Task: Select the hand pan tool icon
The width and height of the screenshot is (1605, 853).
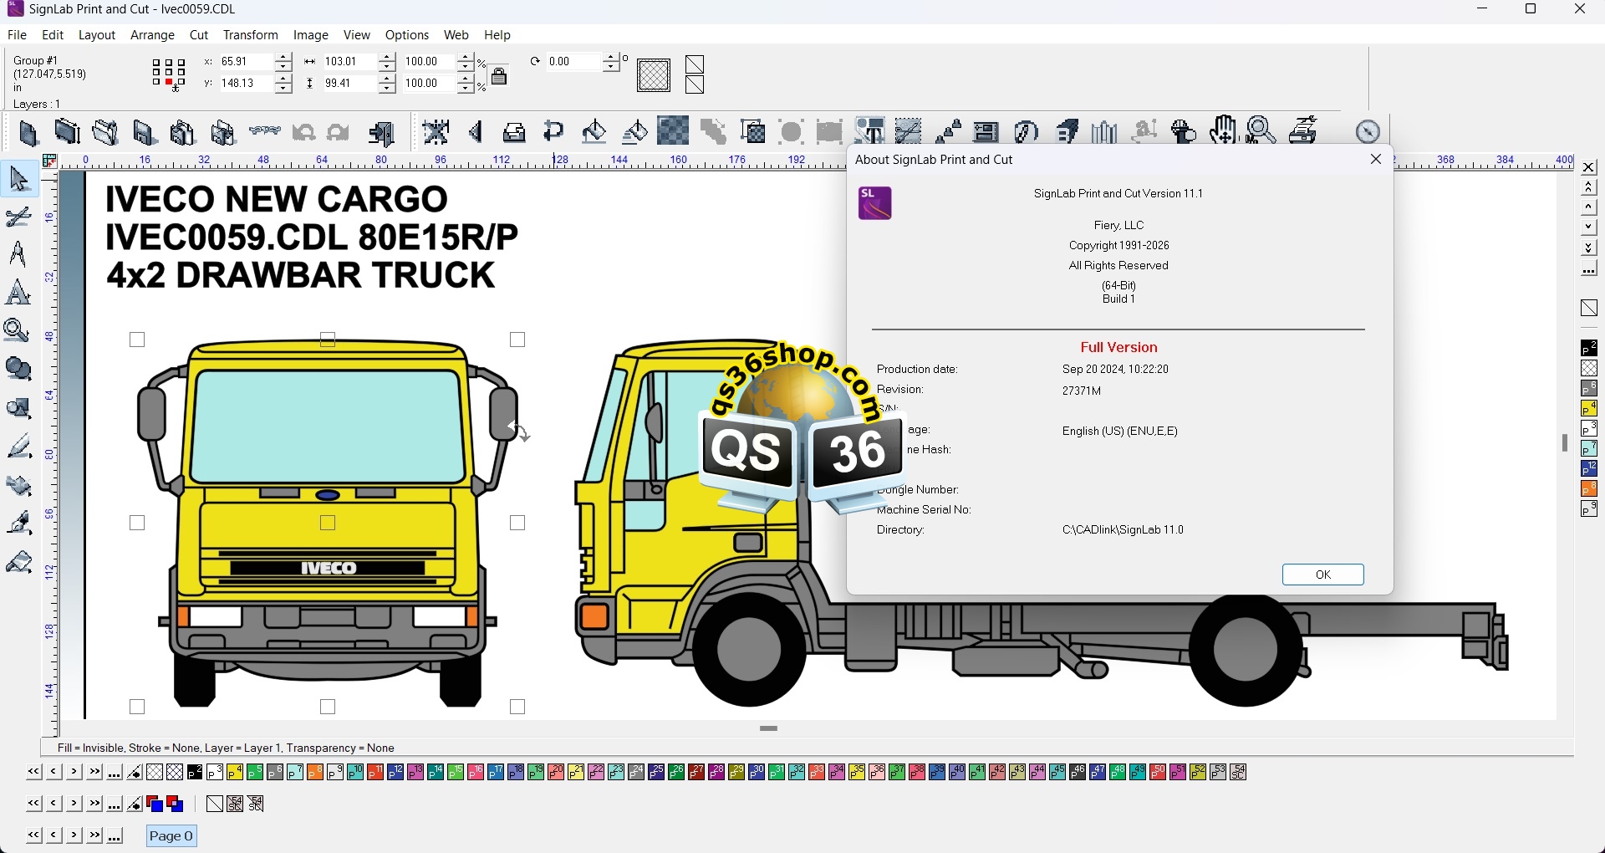Action: click(1224, 131)
